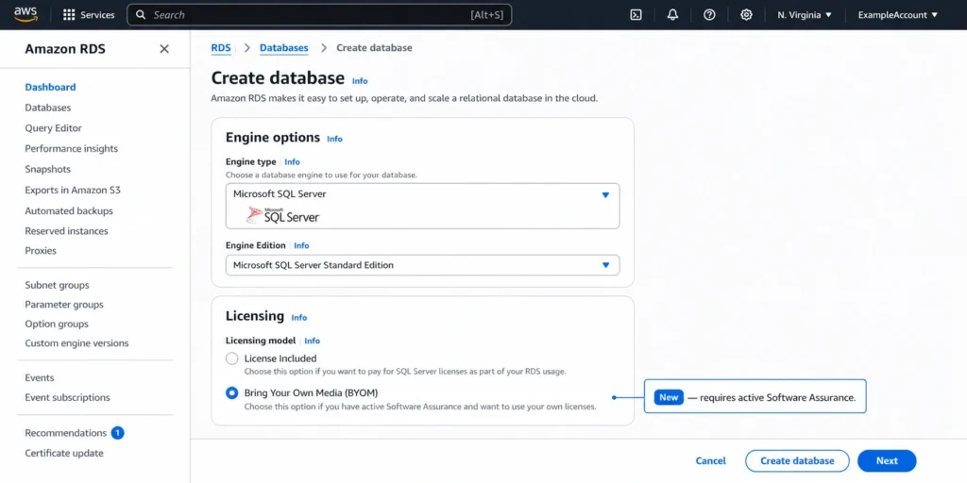Open Info link beside Engine Edition
This screenshot has width=967, height=483.
[x=301, y=245]
